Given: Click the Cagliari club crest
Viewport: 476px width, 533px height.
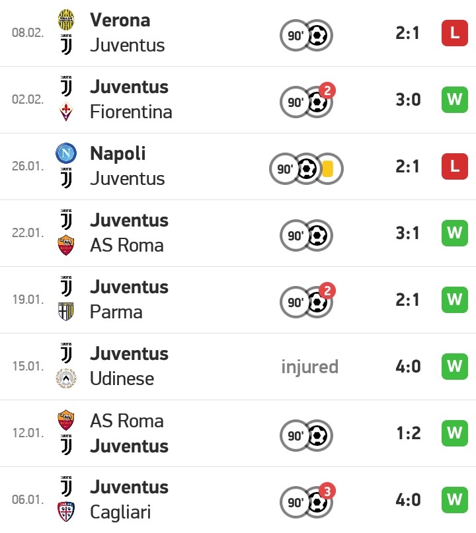Looking at the screenshot, I should tap(66, 512).
